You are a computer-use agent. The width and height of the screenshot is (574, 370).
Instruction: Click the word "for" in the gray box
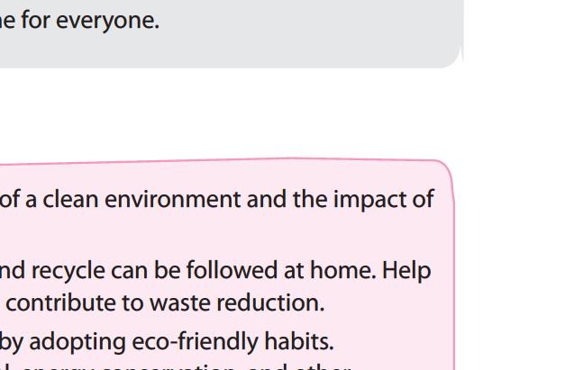35,21
